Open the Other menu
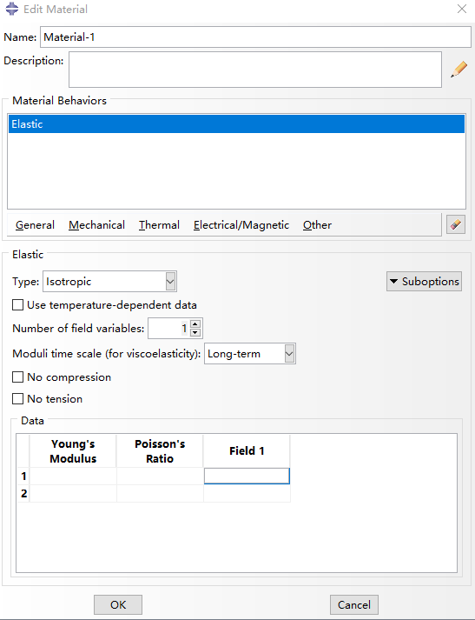 317,225
